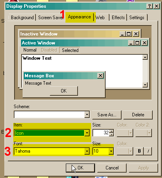Click the preview scrollbar down arrow
The height and width of the screenshot is (178, 162).
point(145,85)
